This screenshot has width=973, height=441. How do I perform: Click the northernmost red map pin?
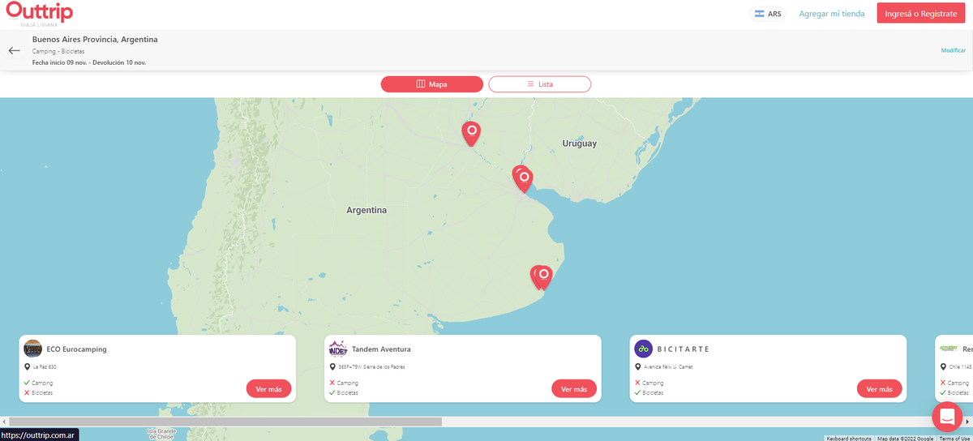pos(470,131)
